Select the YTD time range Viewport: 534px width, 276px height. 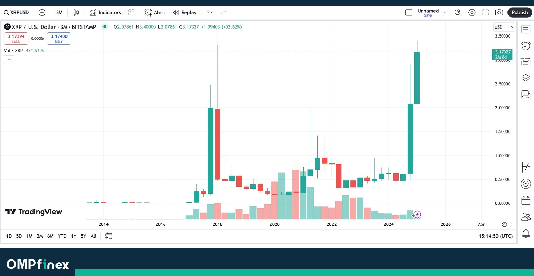tap(62, 236)
